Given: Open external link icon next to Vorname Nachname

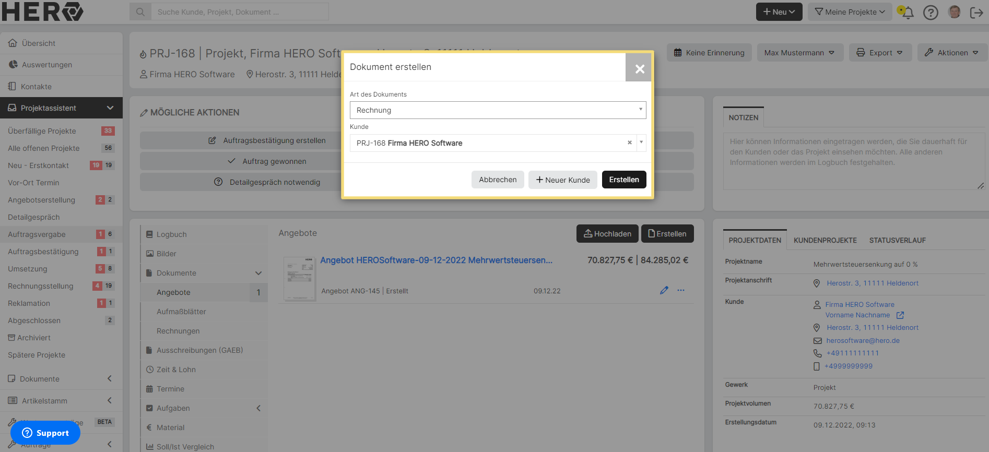Looking at the screenshot, I should coord(900,315).
